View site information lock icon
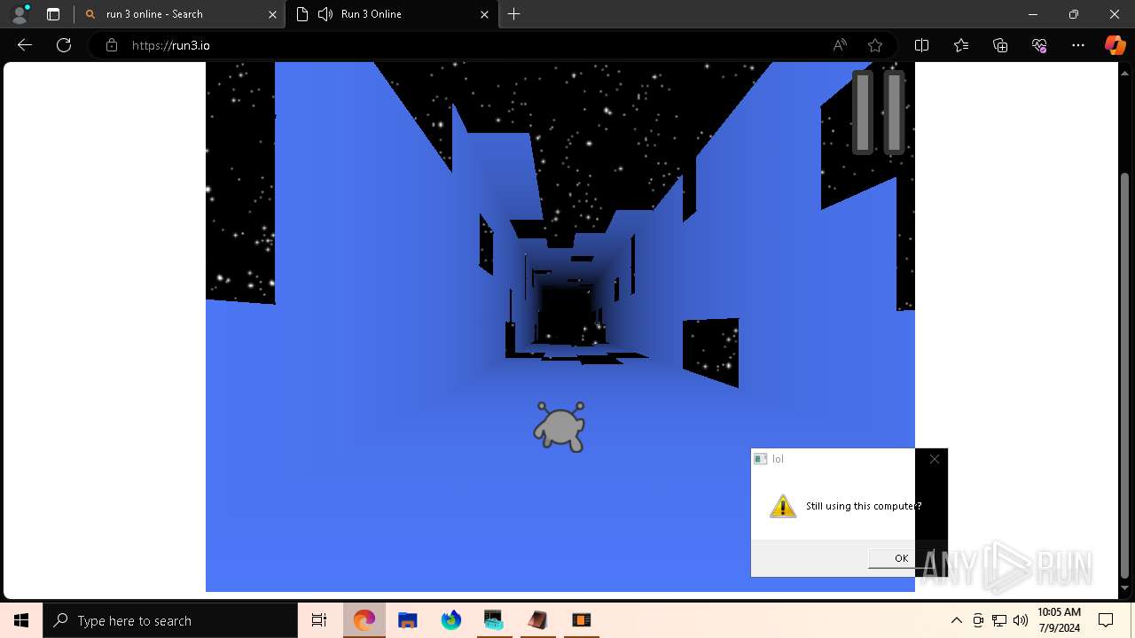 coord(112,45)
